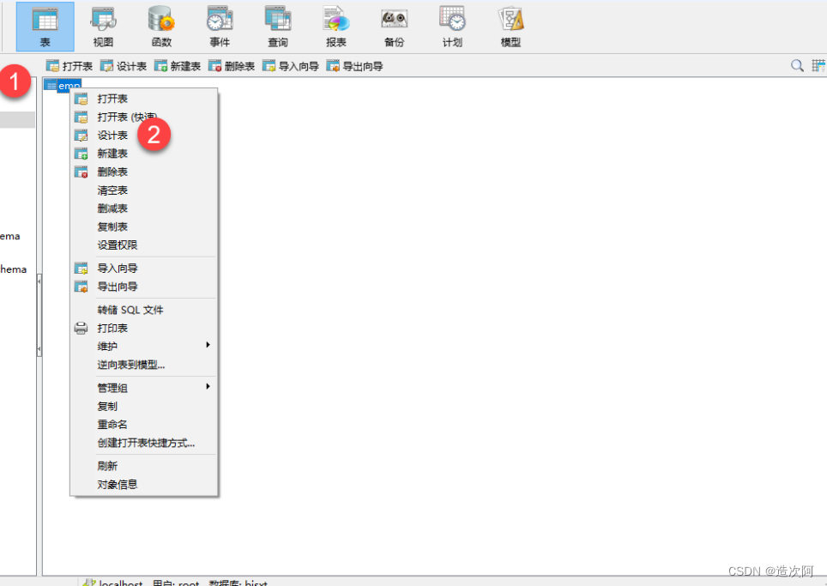Click 打开表 in the object toolbar

(x=69, y=66)
